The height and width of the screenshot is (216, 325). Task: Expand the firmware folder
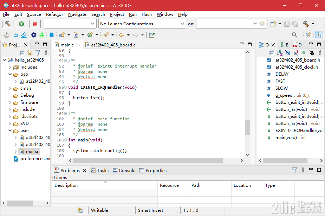point(10,102)
